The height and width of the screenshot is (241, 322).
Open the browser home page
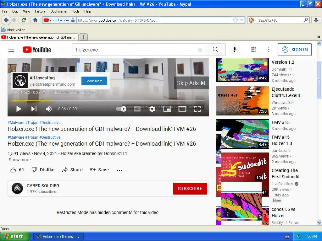[x=35, y=20]
